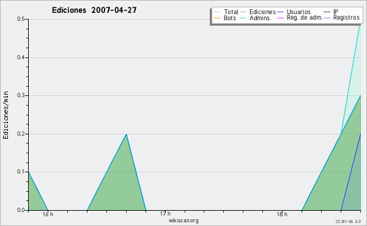Click the chart title Ediciones 2007-04-27
This screenshot has width=367, height=226.
point(94,10)
